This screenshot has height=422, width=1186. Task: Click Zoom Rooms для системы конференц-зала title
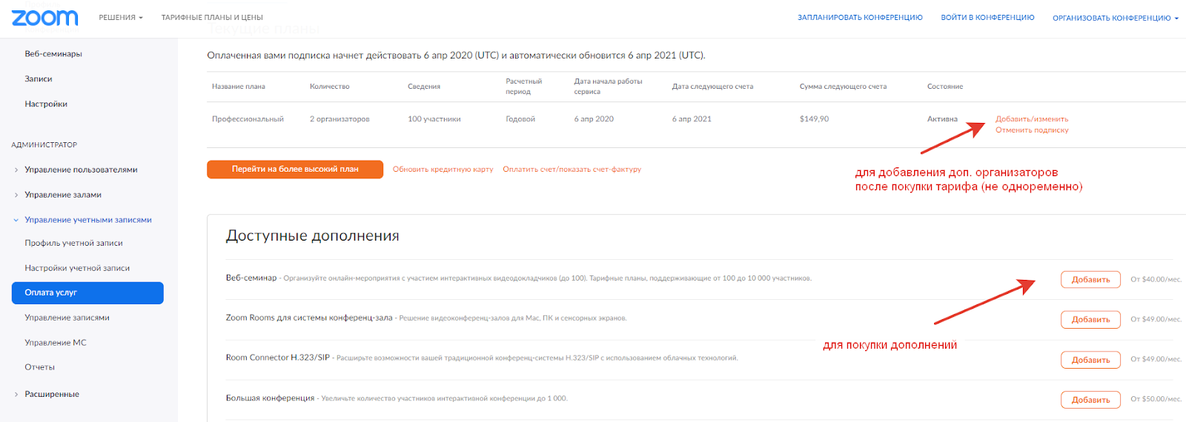(x=309, y=318)
